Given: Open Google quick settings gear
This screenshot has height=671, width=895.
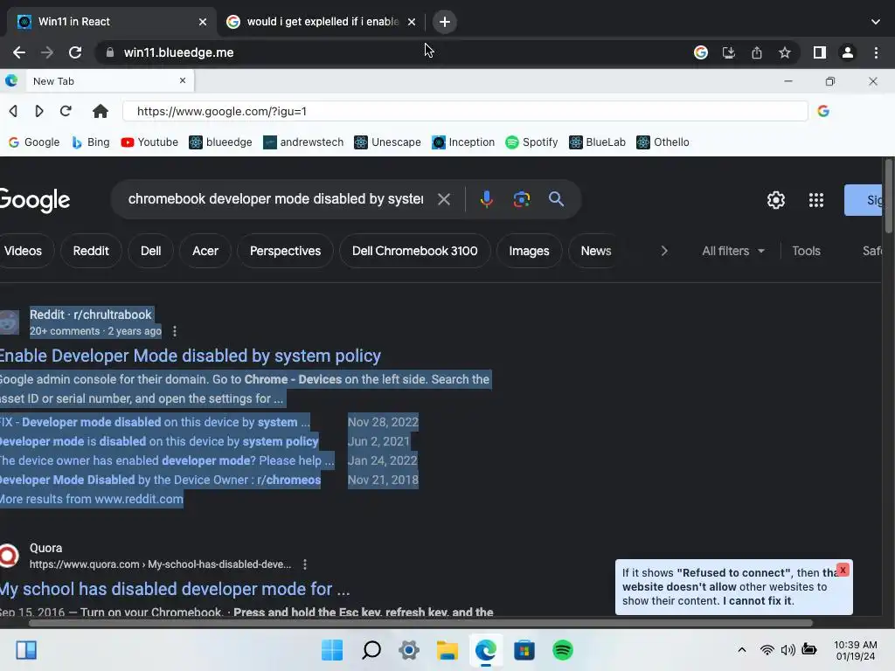Looking at the screenshot, I should (x=776, y=200).
